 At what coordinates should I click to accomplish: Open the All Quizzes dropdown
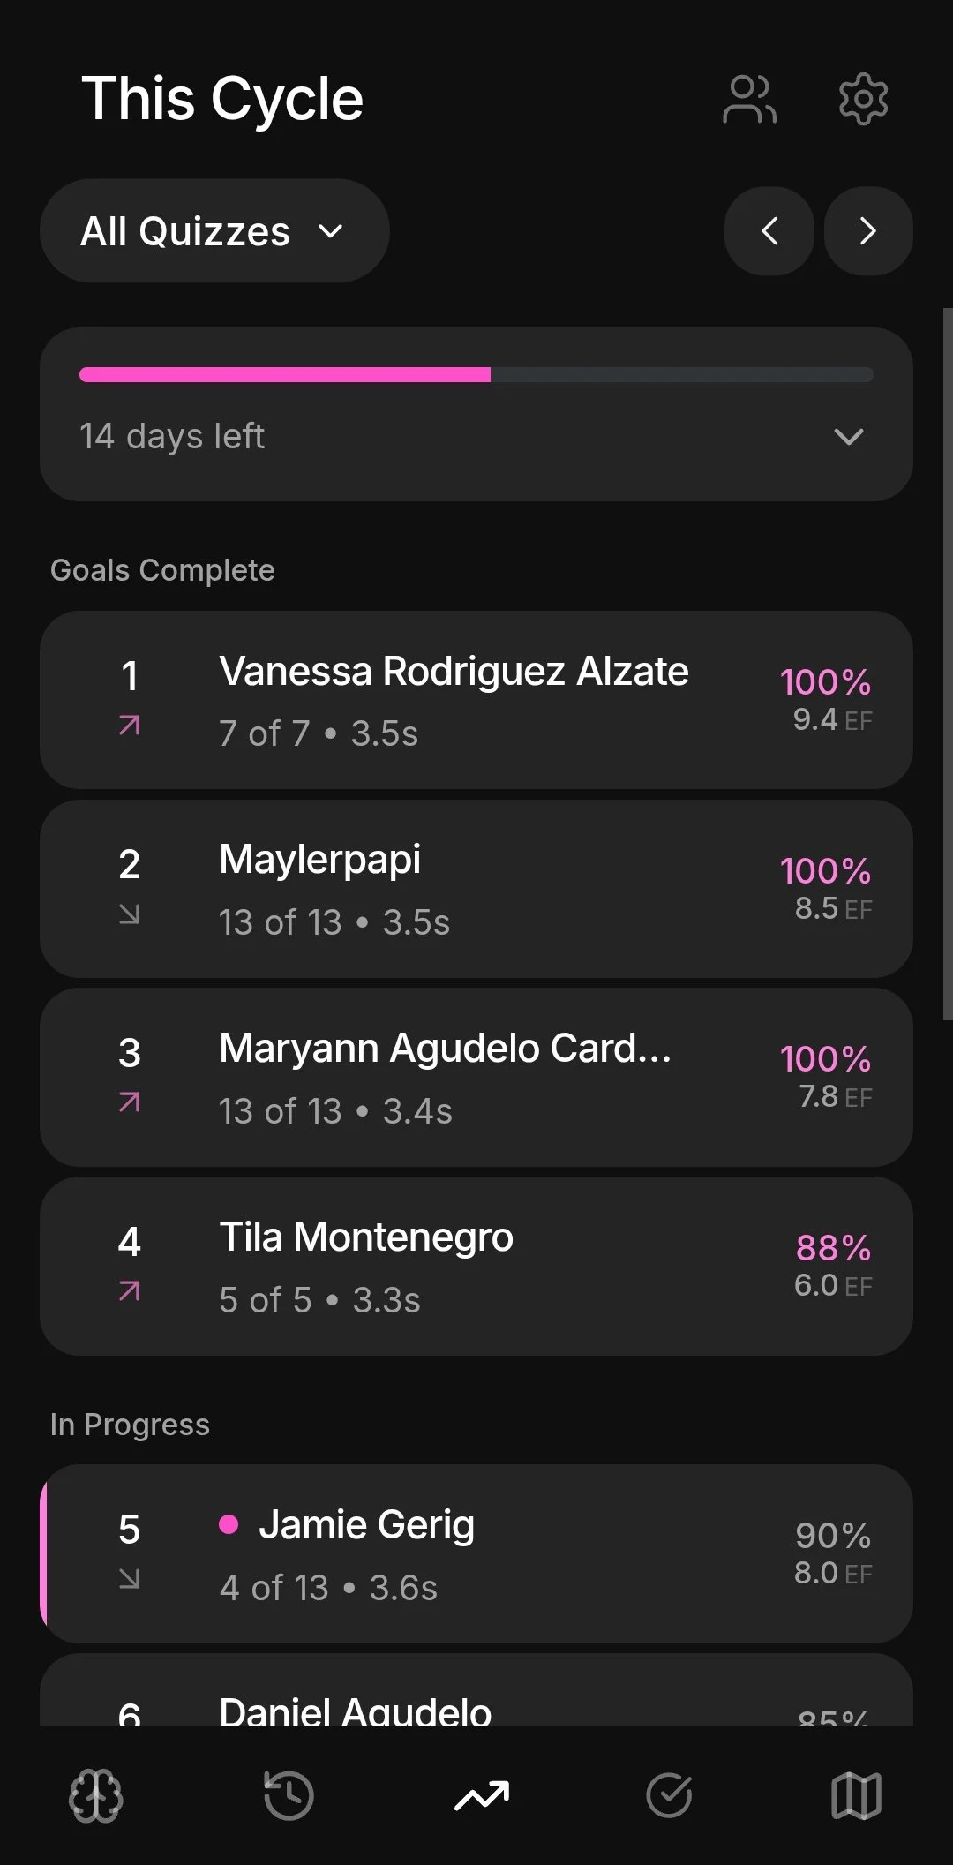(214, 231)
